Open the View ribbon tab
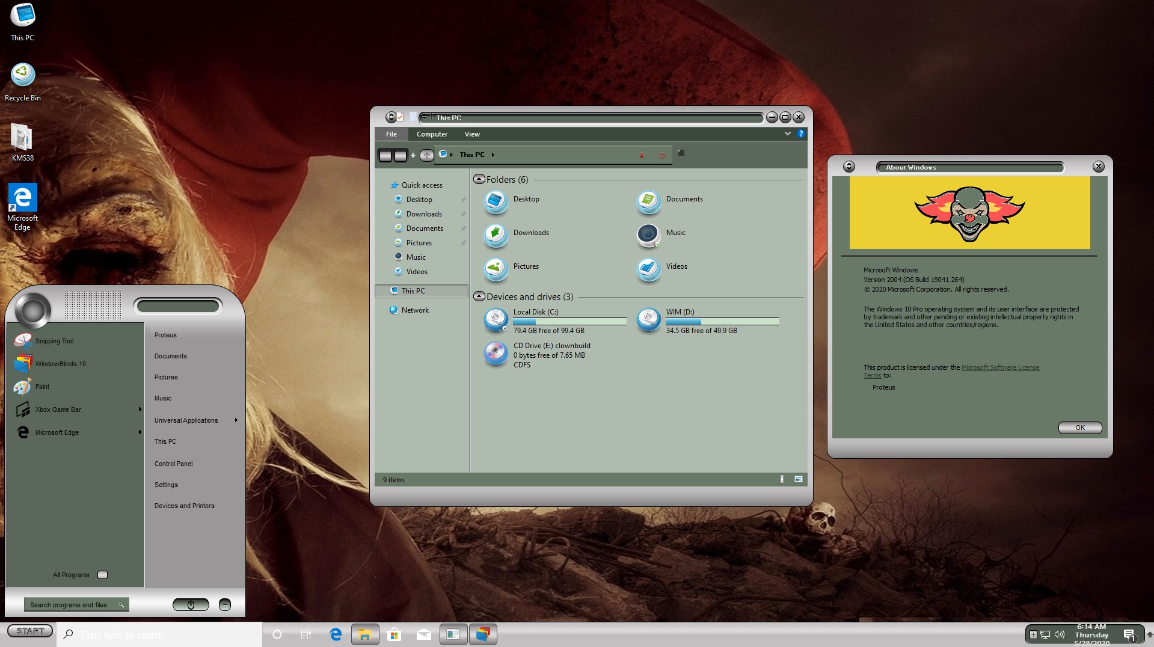This screenshot has height=647, width=1154. tap(472, 134)
